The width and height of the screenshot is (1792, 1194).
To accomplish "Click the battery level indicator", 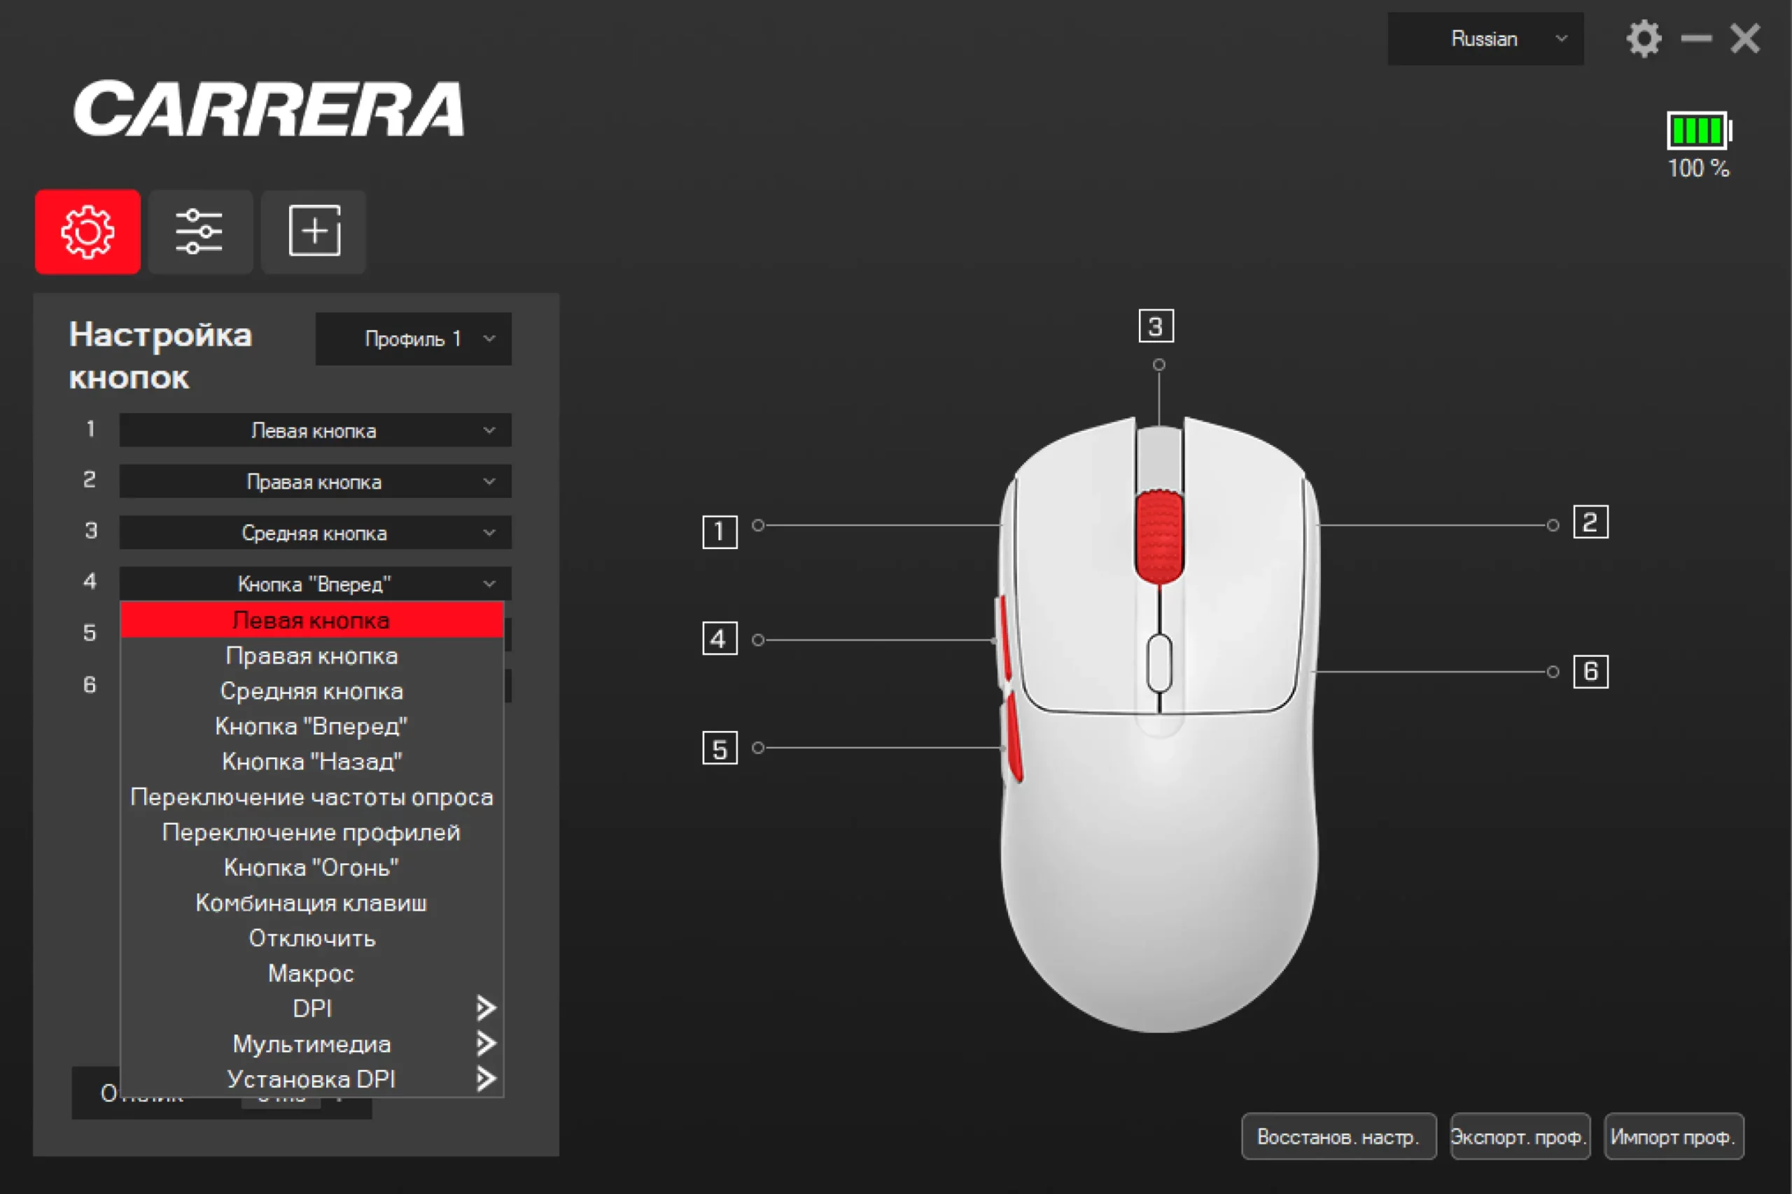I will [1697, 131].
